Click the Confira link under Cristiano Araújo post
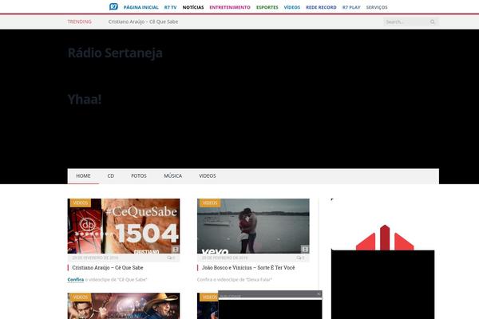 point(76,280)
